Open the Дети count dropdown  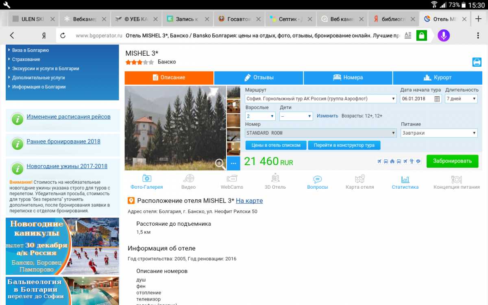click(296, 116)
